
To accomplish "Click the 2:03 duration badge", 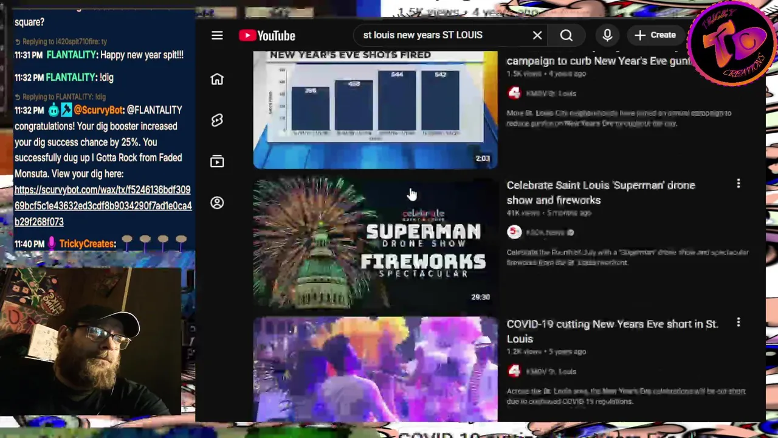I will 483,158.
